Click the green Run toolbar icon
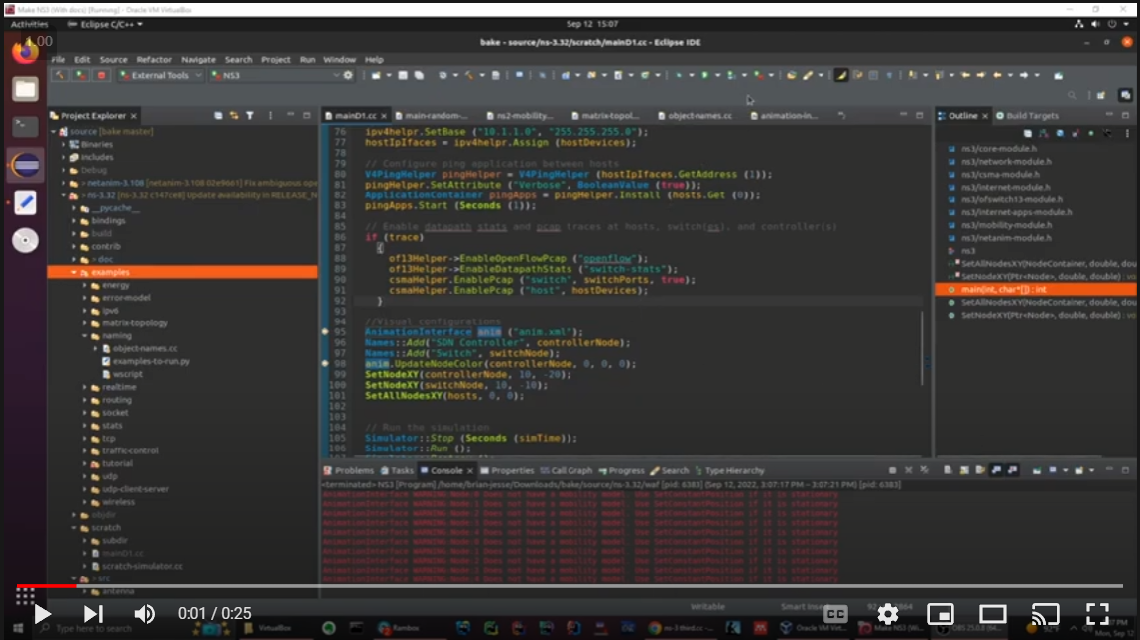 704,75
